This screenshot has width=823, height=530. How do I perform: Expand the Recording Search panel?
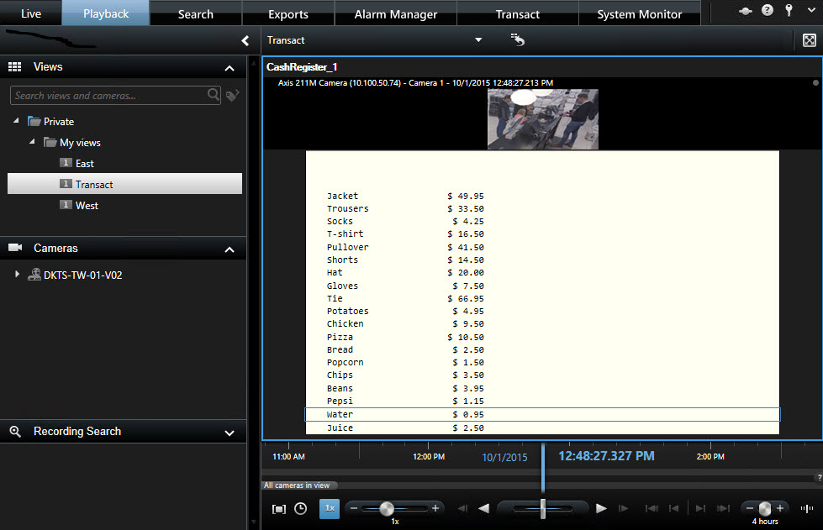tap(229, 433)
